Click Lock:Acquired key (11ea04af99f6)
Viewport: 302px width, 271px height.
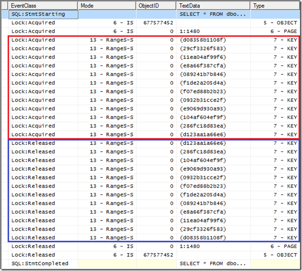point(203,57)
